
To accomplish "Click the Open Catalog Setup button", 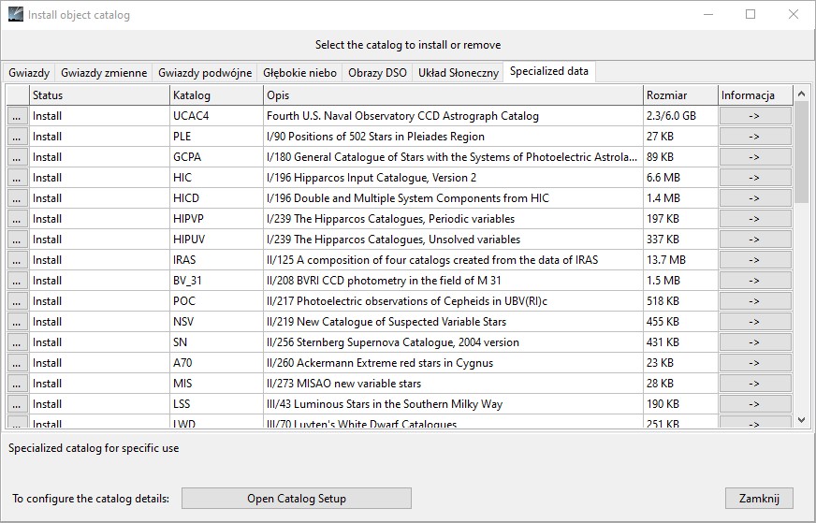I will [296, 499].
